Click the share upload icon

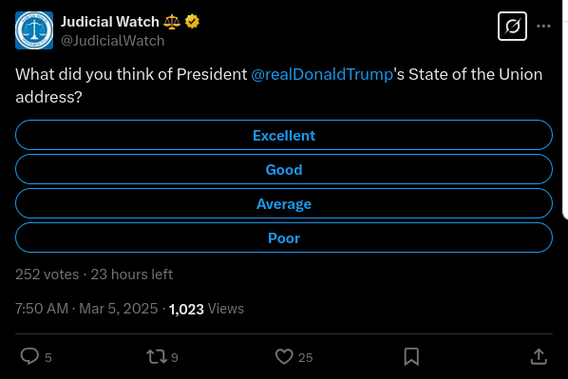pos(539,356)
